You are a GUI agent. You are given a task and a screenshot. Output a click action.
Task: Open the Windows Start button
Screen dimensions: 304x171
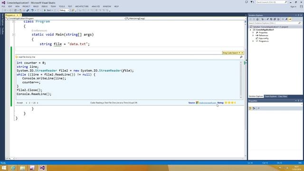[x=4, y=168]
